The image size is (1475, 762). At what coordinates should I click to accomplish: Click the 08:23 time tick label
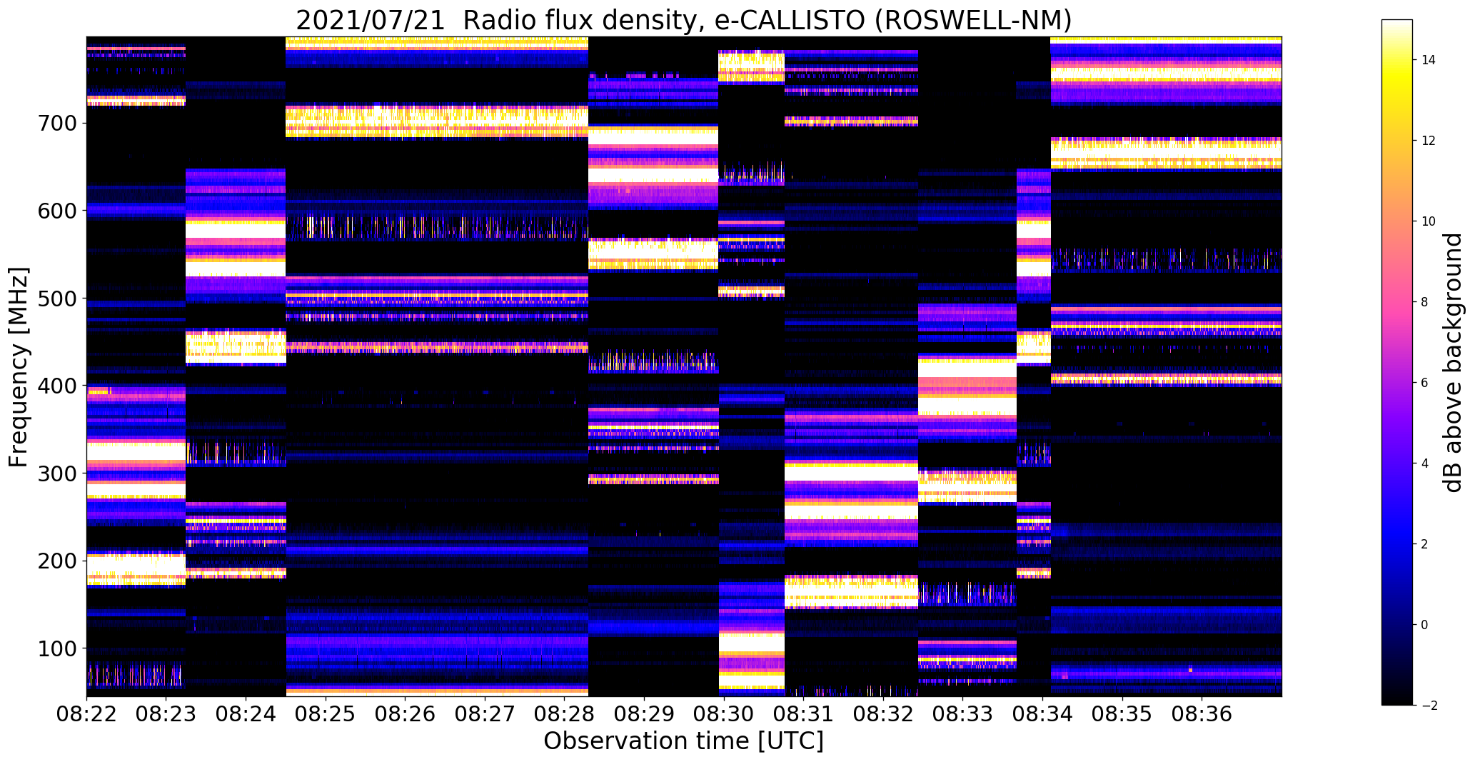coord(166,713)
